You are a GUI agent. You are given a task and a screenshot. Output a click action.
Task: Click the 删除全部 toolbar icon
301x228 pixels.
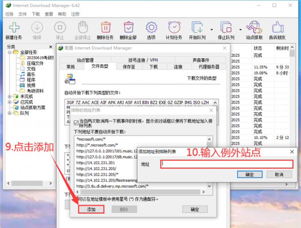[128, 27]
